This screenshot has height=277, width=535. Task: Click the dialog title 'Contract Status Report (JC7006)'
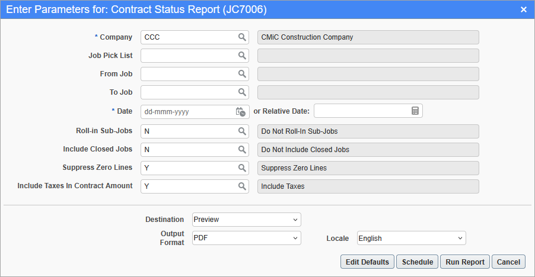click(189, 9)
